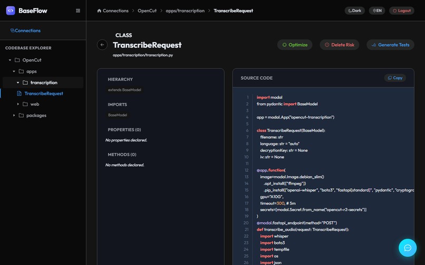Click the apps folder icon
The width and height of the screenshot is (425, 265).
pos(21,72)
